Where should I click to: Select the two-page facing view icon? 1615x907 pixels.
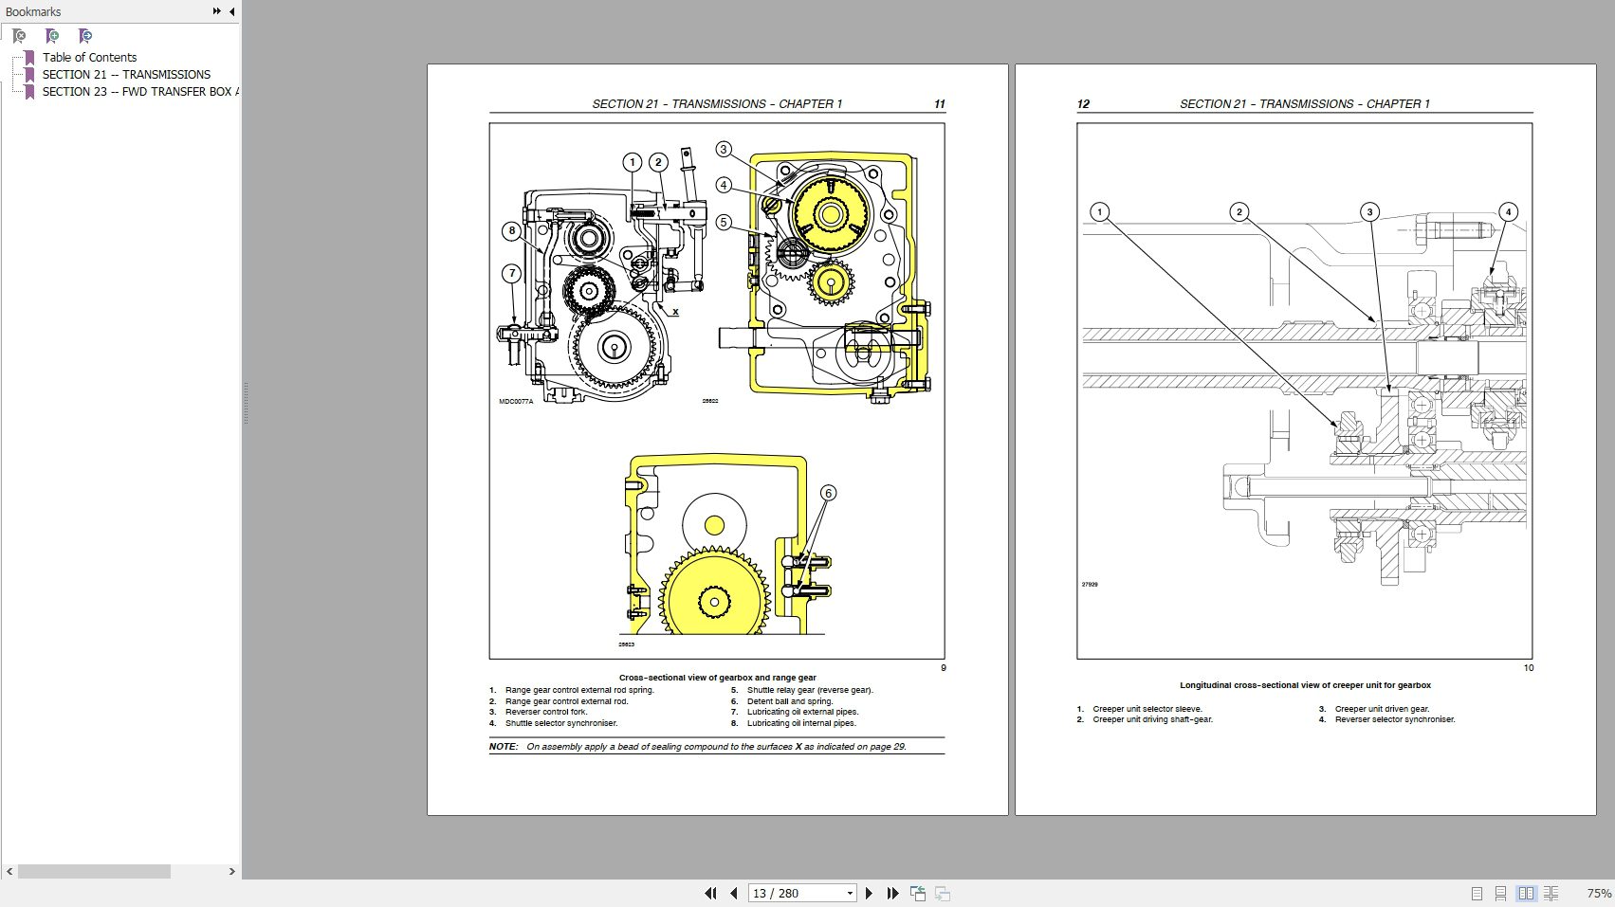point(1527,894)
